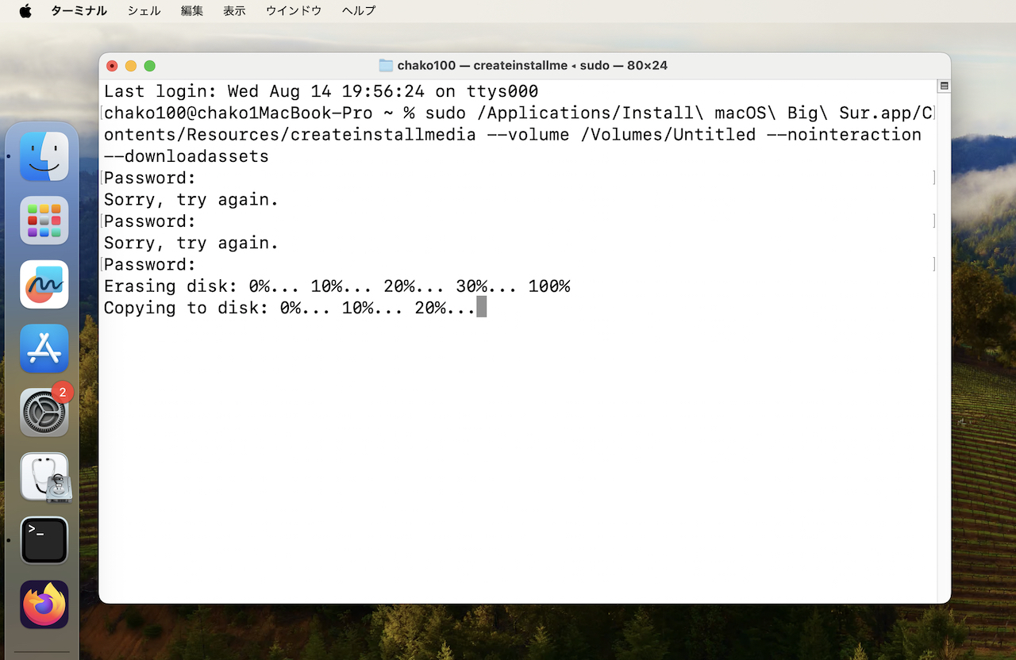Open the App Store icon
1016x660 pixels.
coord(44,349)
